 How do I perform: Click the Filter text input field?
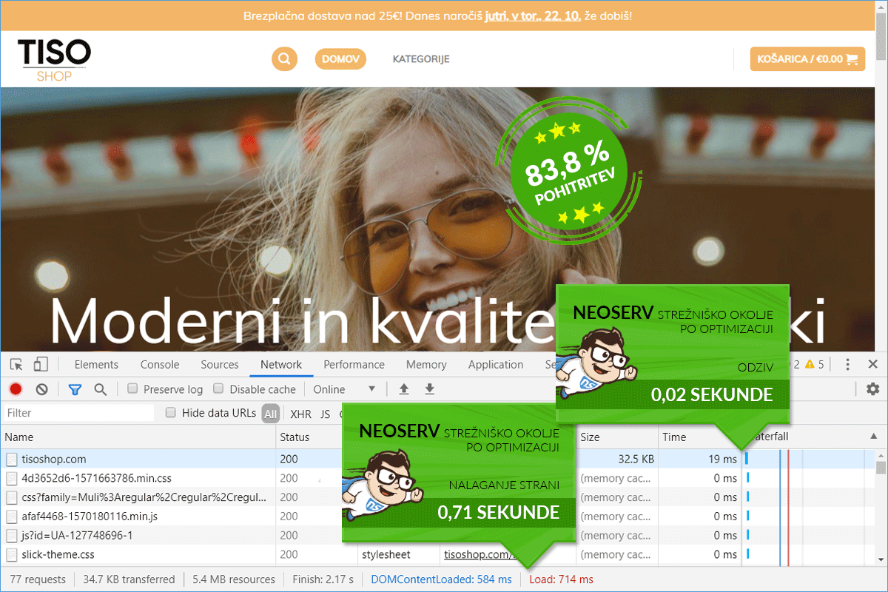pos(78,413)
